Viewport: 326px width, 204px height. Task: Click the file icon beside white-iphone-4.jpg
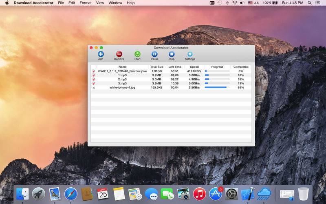tap(94, 88)
